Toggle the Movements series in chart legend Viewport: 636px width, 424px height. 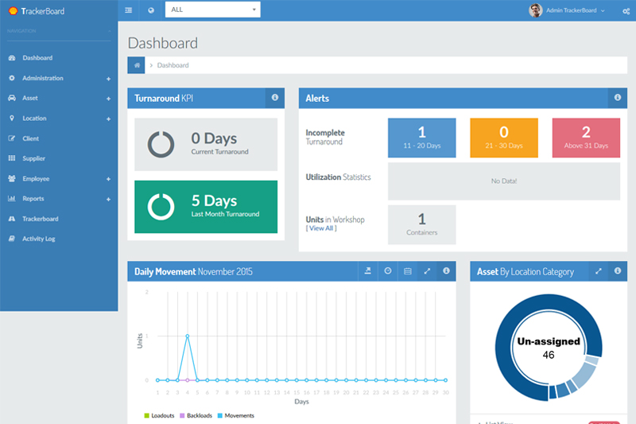point(235,415)
